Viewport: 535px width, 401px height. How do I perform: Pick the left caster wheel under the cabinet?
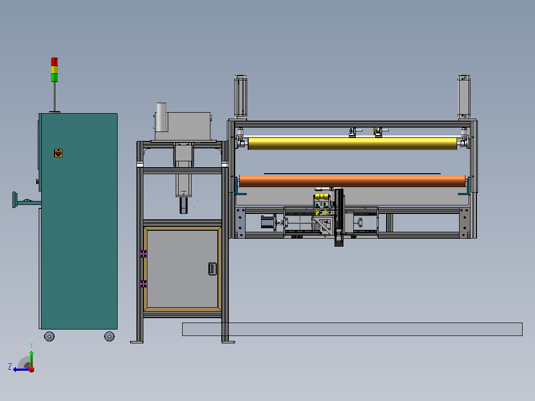49,336
